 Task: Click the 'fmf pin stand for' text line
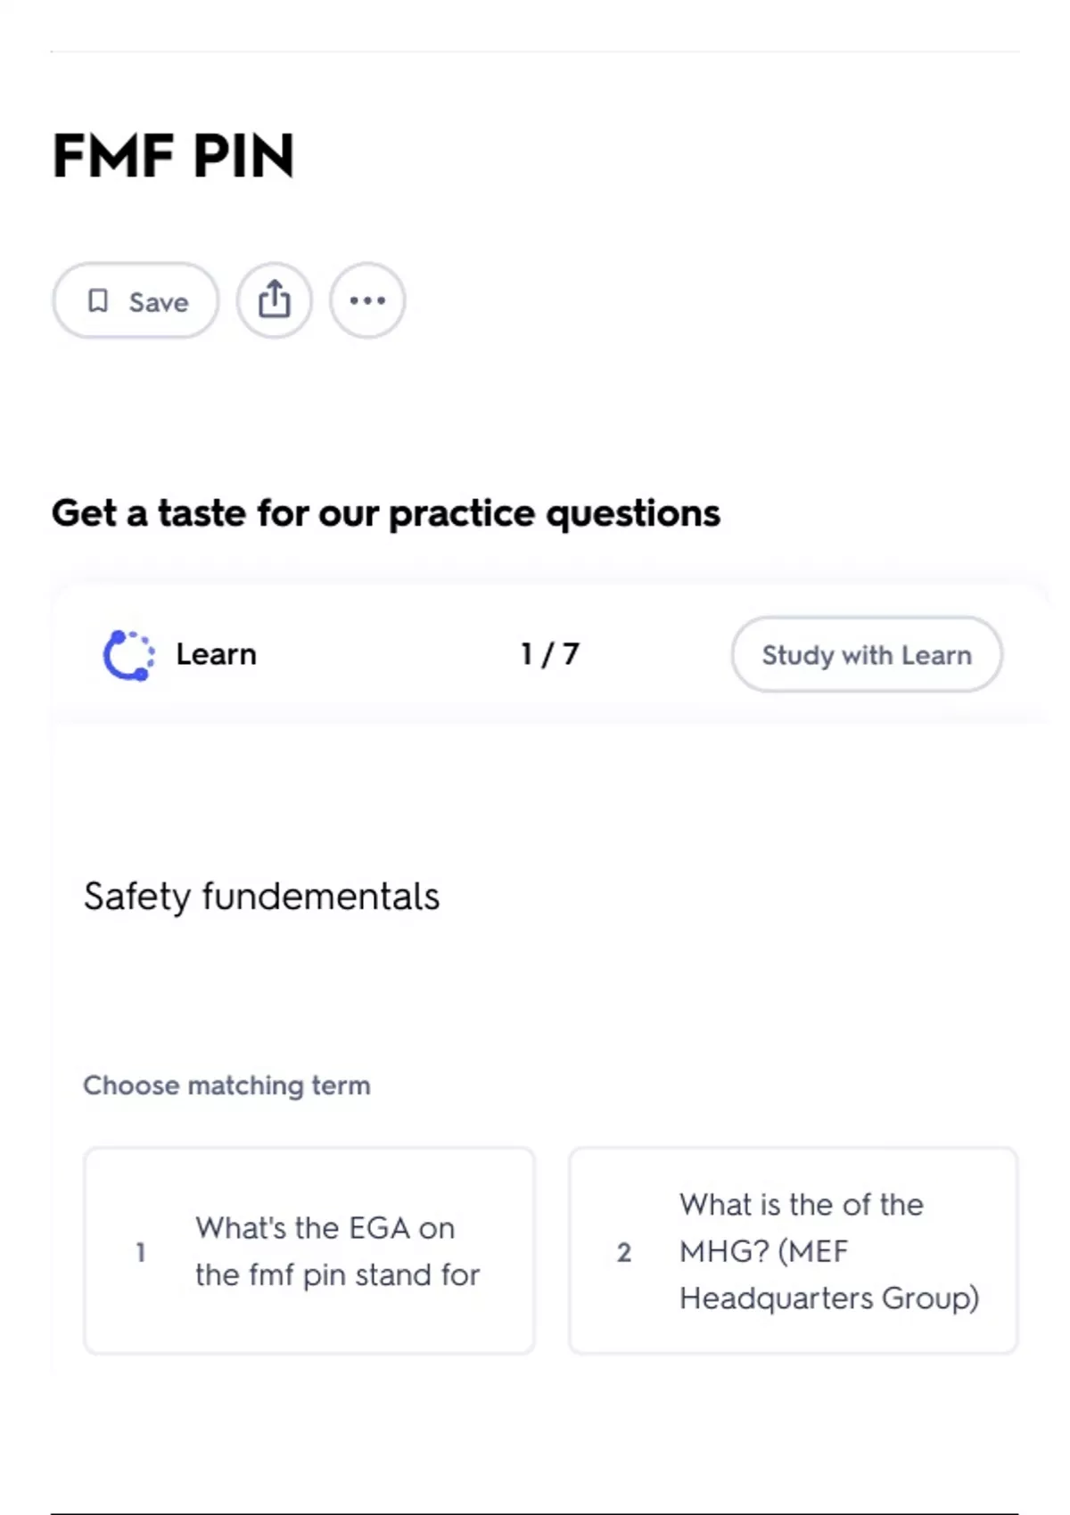(x=337, y=1275)
